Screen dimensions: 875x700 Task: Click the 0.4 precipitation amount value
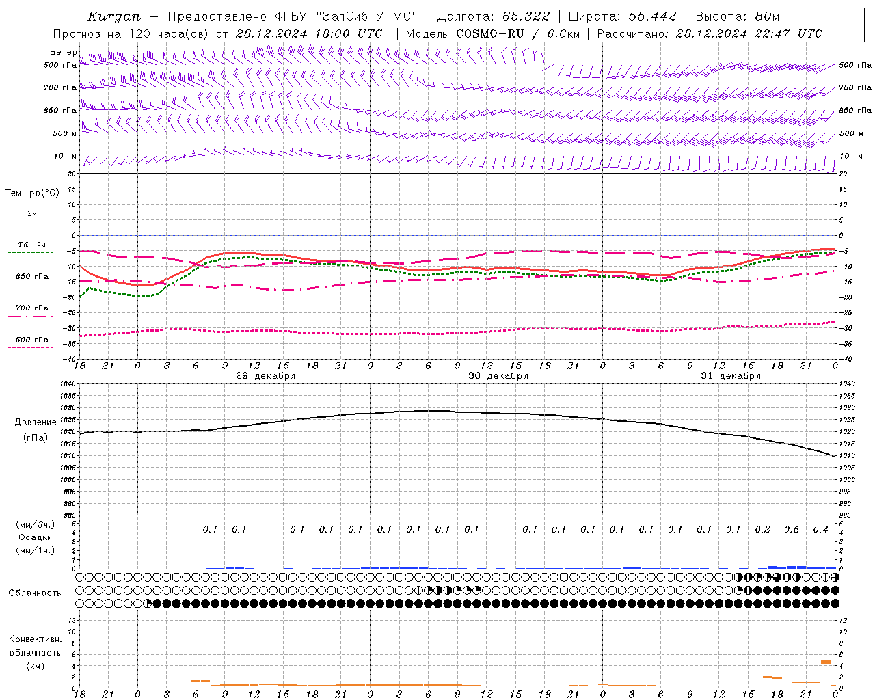click(821, 530)
